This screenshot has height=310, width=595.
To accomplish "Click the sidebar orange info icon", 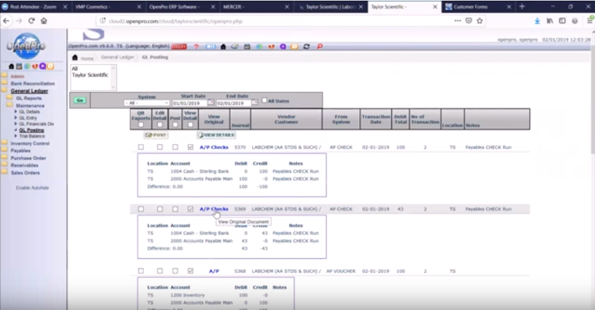I will [50, 66].
